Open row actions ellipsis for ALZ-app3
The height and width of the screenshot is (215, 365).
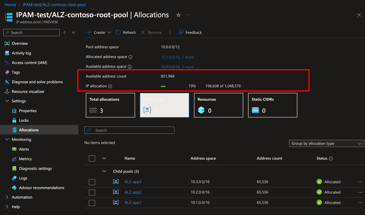tap(360, 182)
